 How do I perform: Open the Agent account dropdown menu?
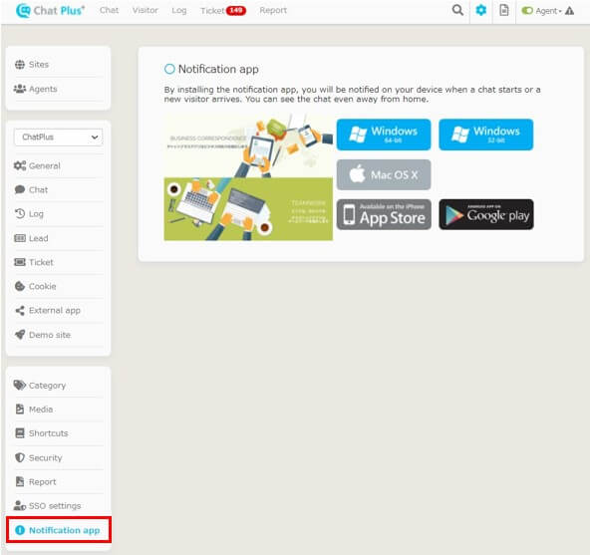[x=548, y=11]
